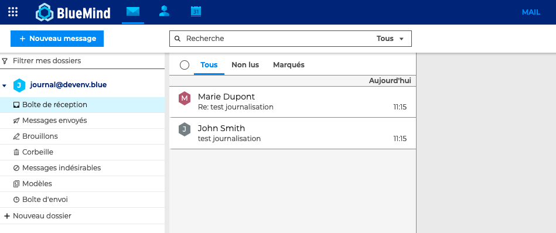Click John Smith's avatar icon
This screenshot has width=556, height=233.
pos(185,129)
